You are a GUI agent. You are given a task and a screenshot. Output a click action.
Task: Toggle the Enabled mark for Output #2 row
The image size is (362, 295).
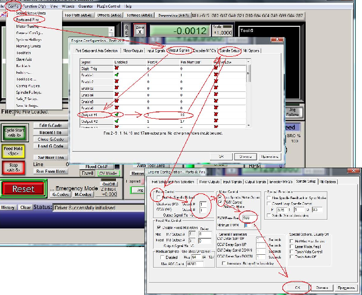pyautogui.click(x=116, y=121)
